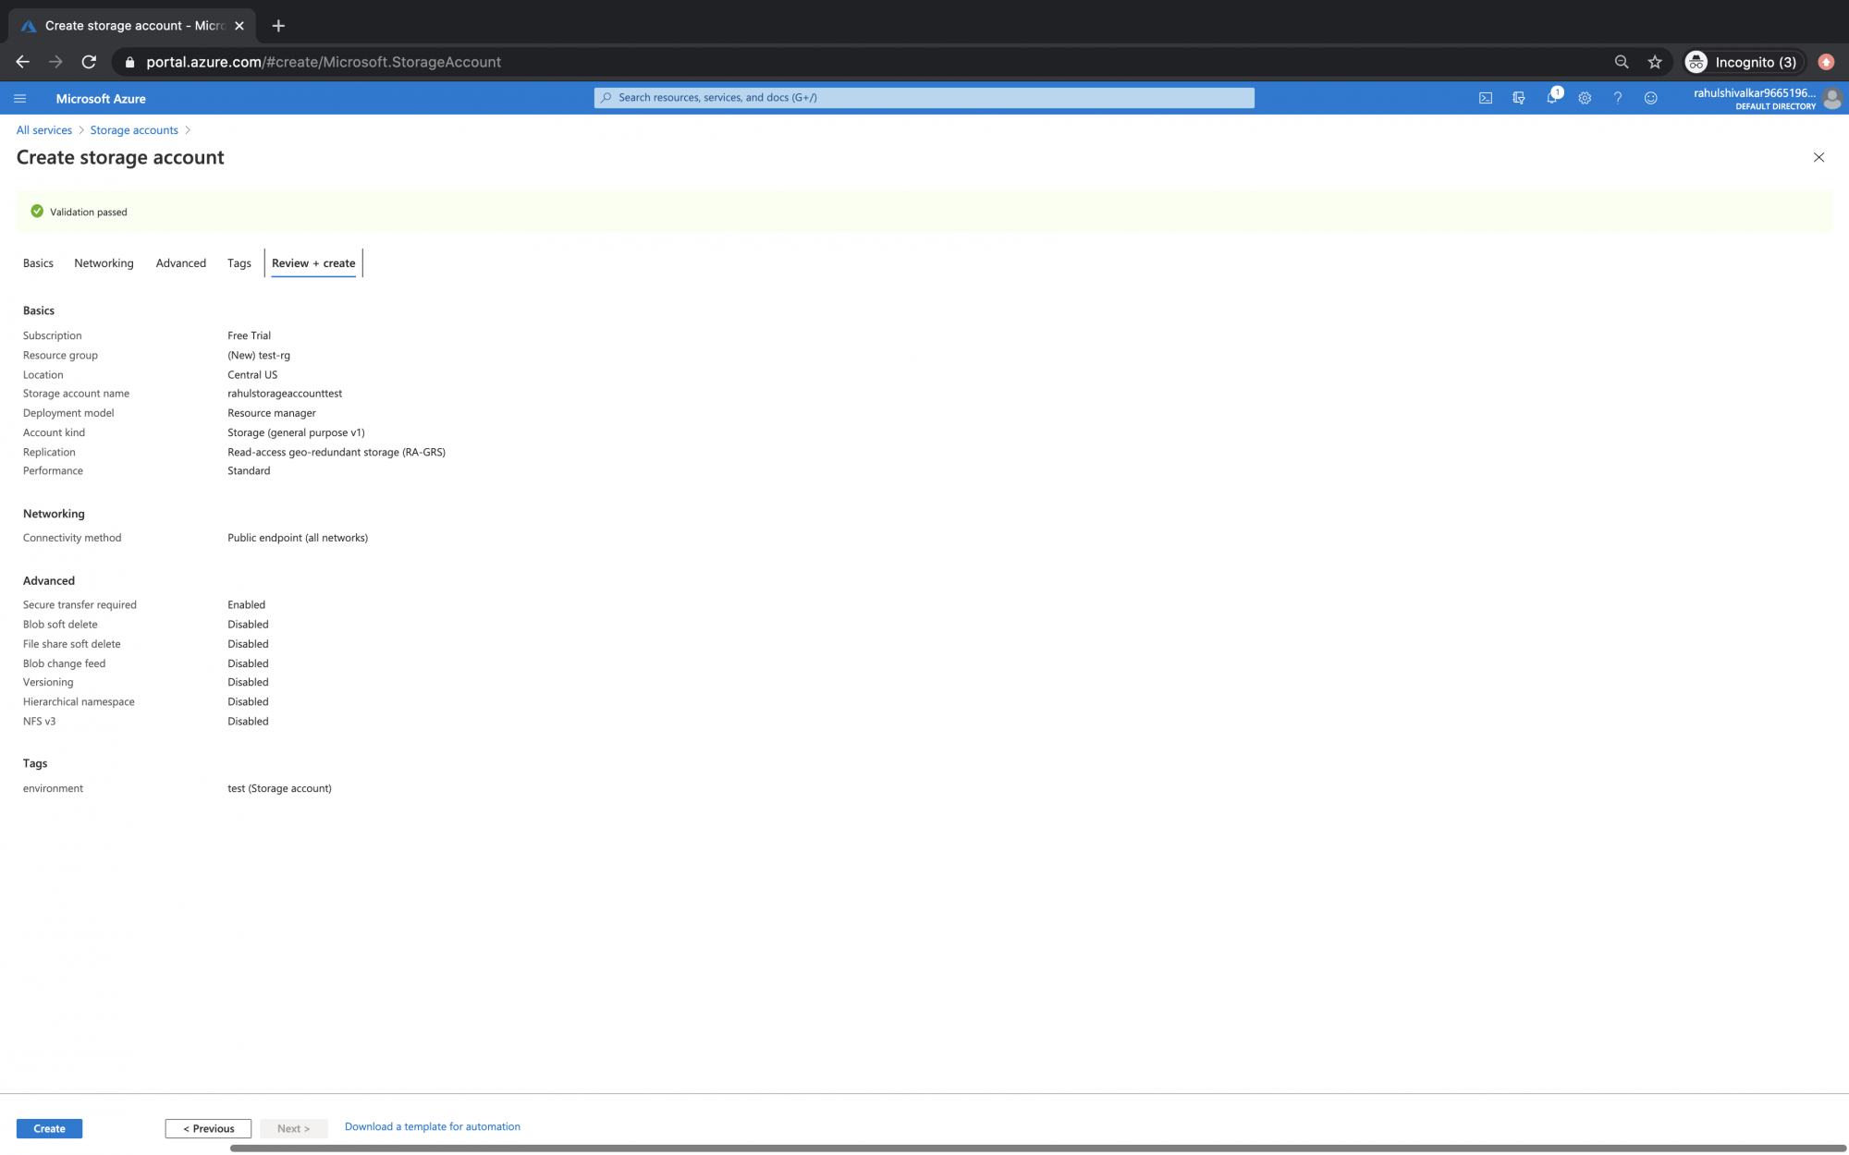Image resolution: width=1849 pixels, height=1155 pixels.
Task: Bookmark the page with the star icon
Action: point(1655,62)
